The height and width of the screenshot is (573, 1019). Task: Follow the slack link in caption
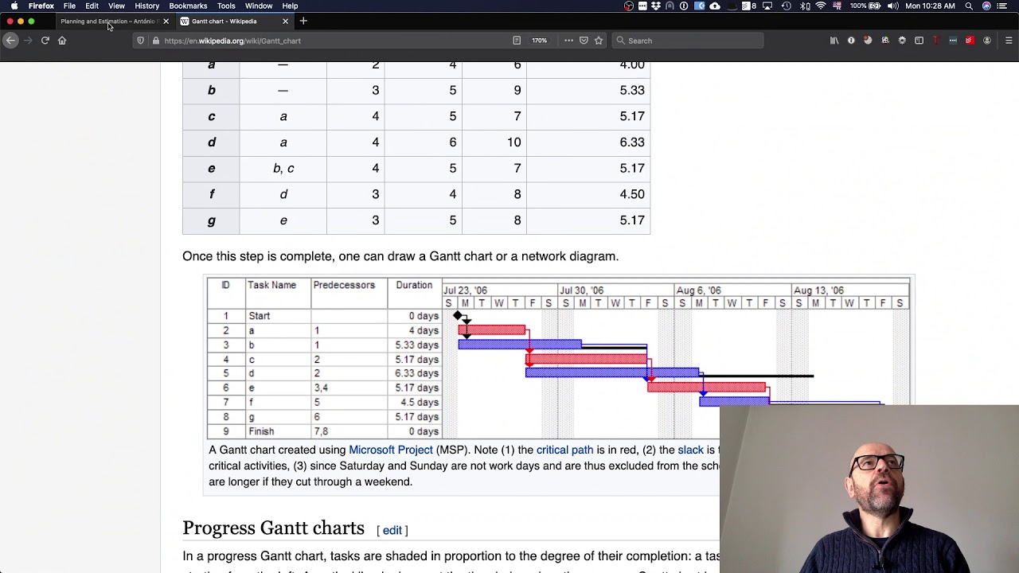click(x=690, y=450)
